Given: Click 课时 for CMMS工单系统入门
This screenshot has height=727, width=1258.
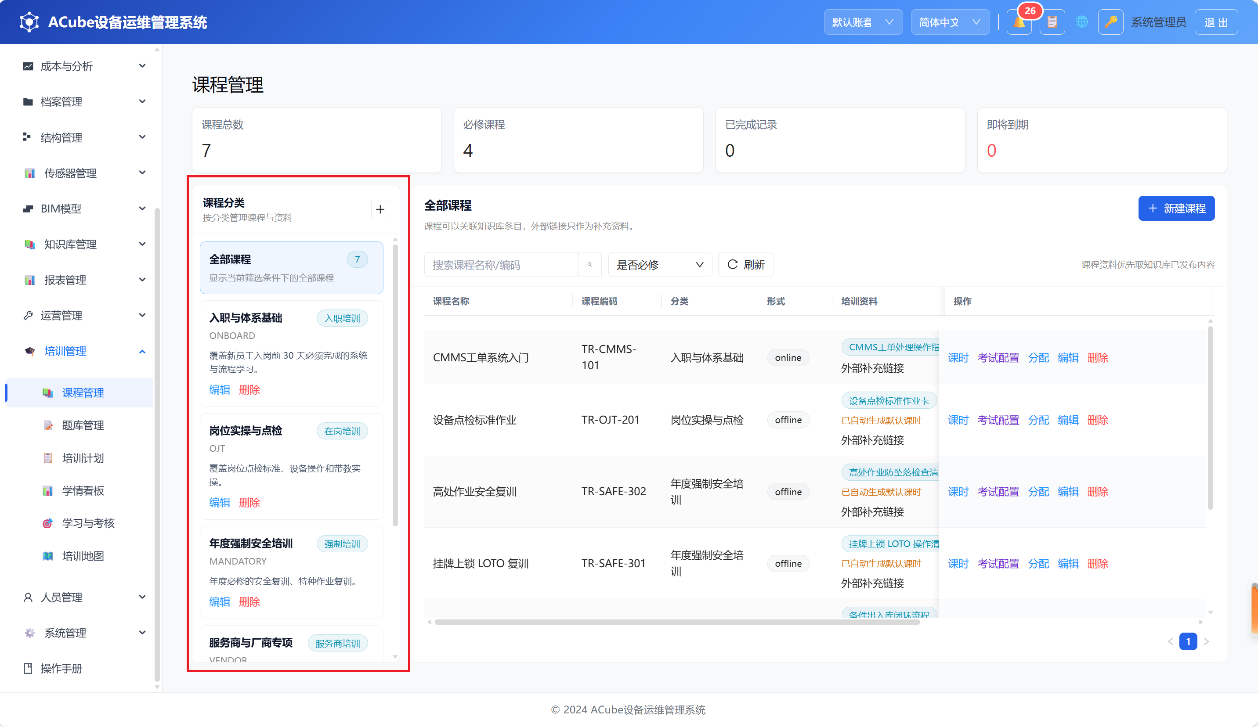Looking at the screenshot, I should [958, 358].
